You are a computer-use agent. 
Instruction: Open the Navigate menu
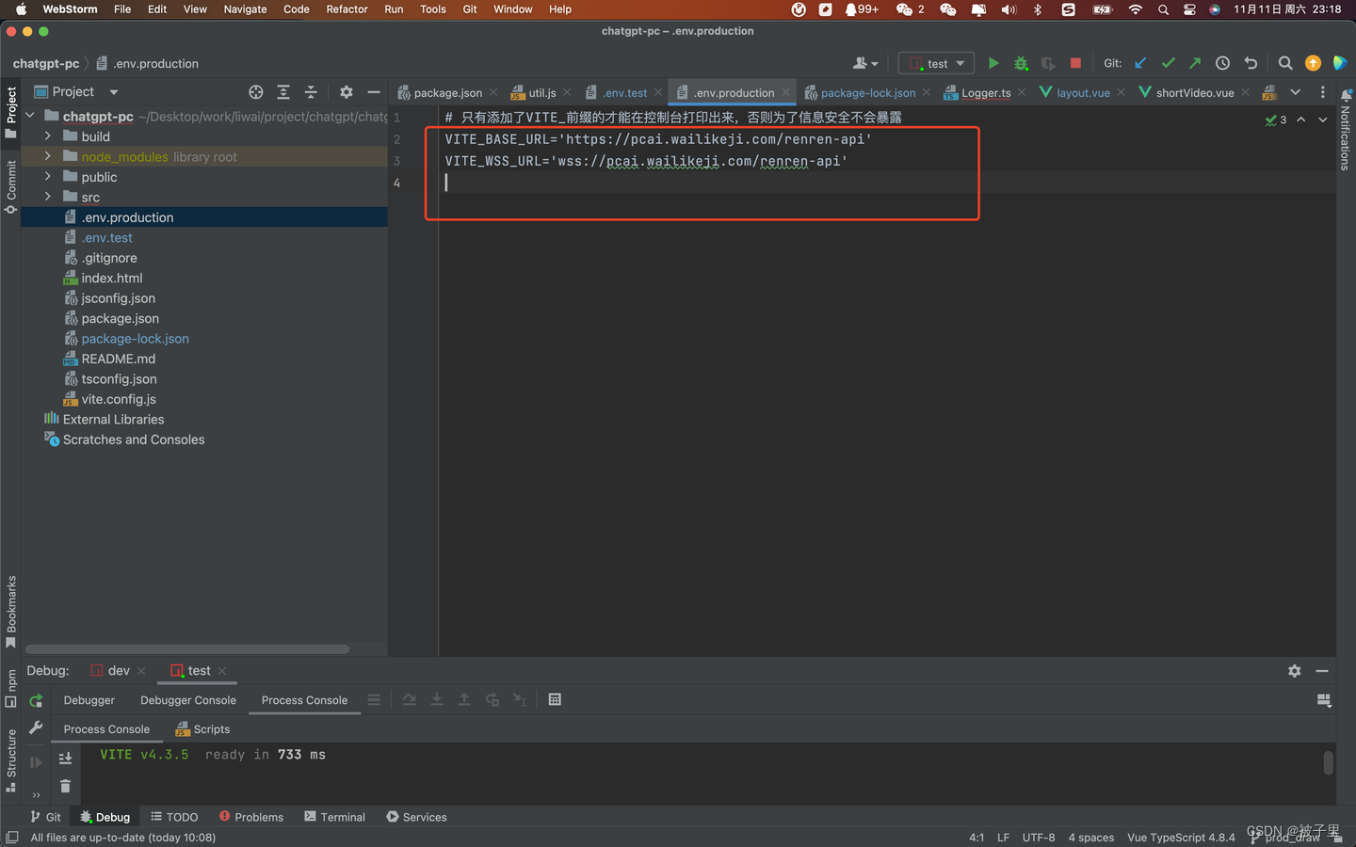click(245, 9)
